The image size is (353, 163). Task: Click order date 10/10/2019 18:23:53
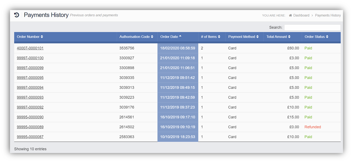178,137
